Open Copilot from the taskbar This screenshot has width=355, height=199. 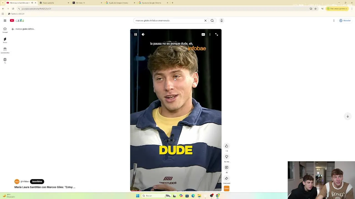point(181,196)
